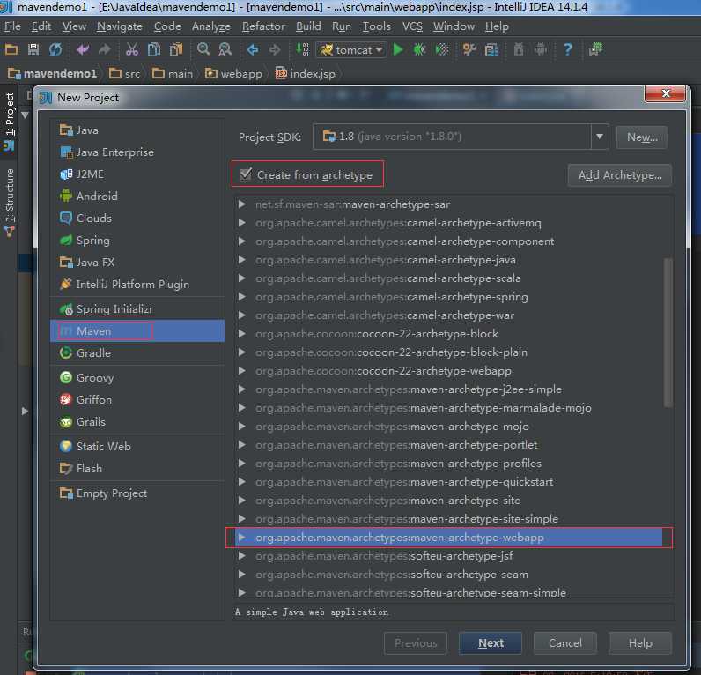Click the New SDK button
This screenshot has height=675, width=701.
pos(641,137)
